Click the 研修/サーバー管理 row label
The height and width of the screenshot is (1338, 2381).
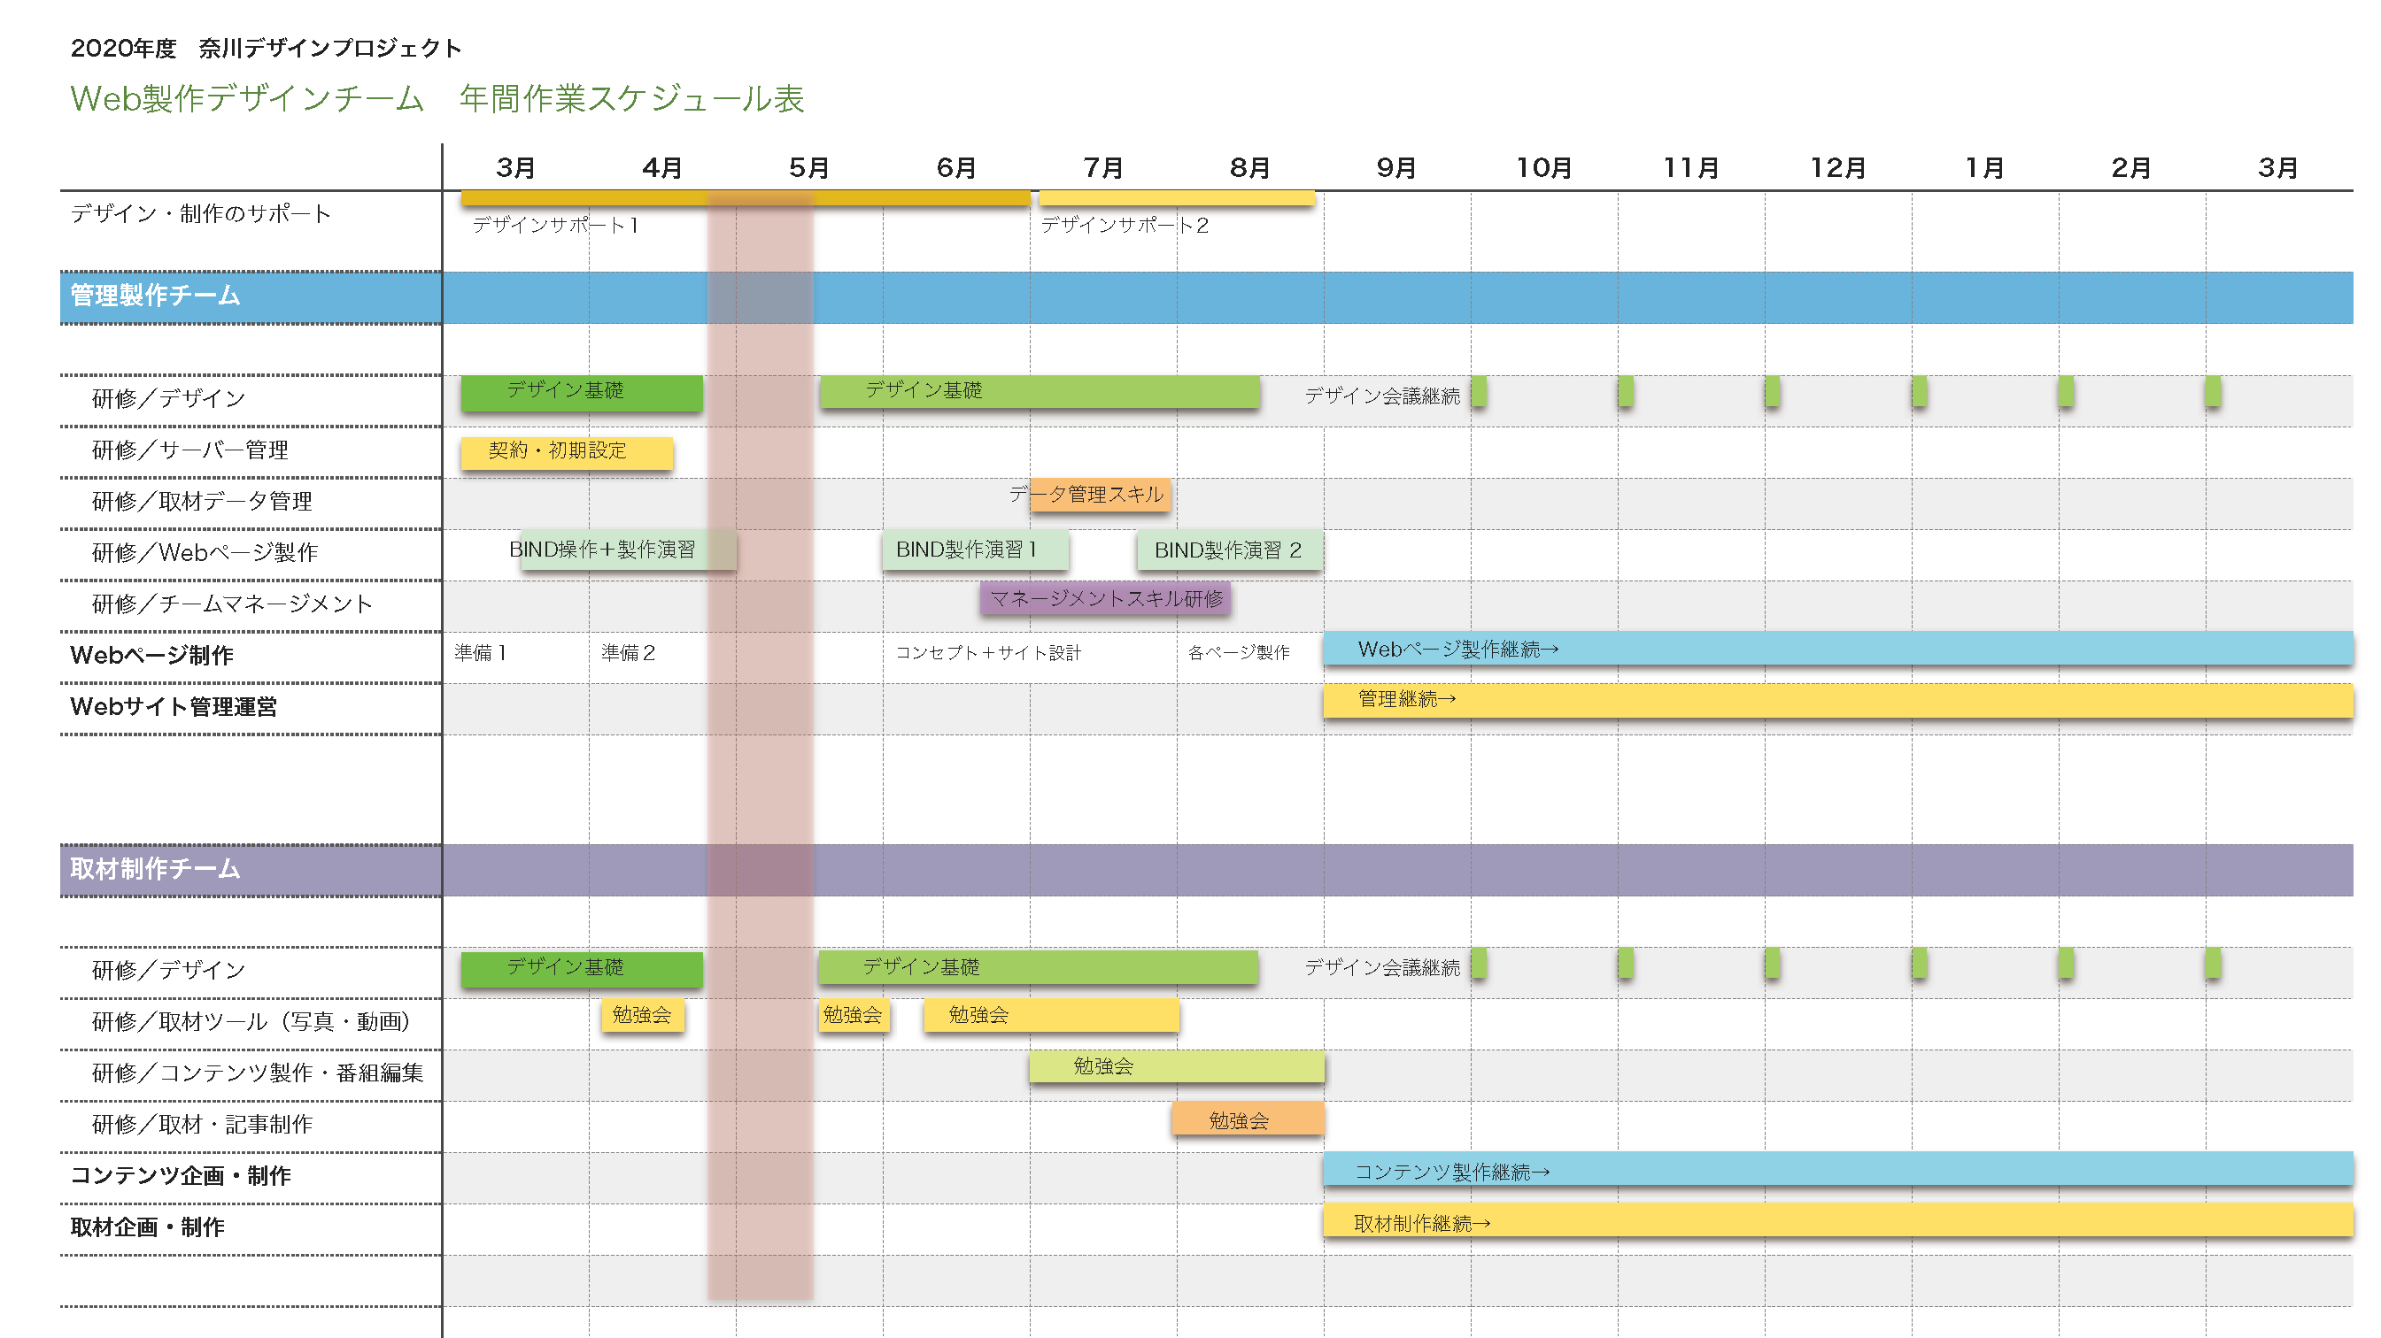[189, 451]
